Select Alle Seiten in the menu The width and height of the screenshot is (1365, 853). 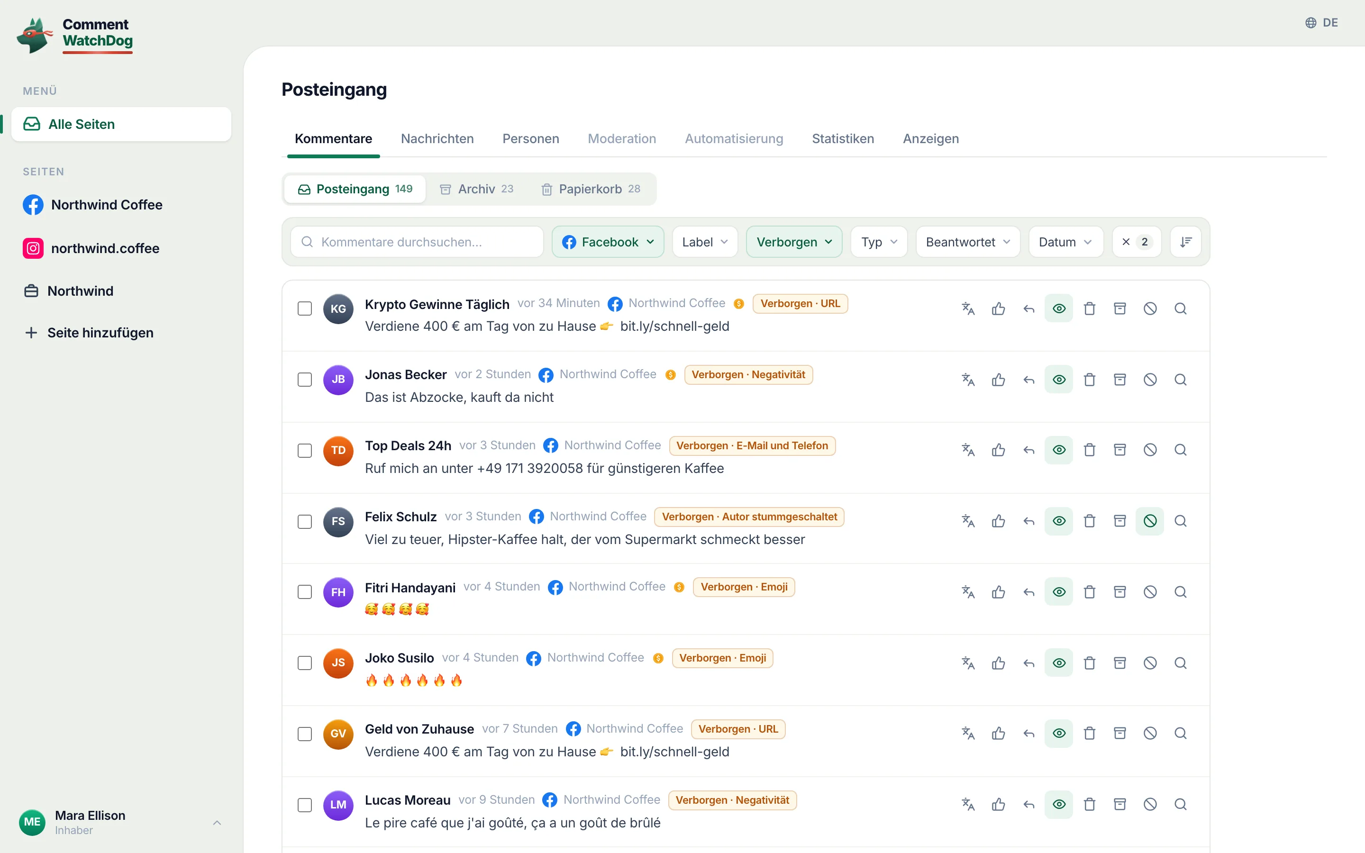(x=121, y=124)
